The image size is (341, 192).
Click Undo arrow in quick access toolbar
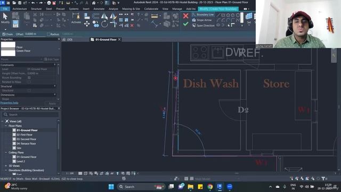(33, 3)
